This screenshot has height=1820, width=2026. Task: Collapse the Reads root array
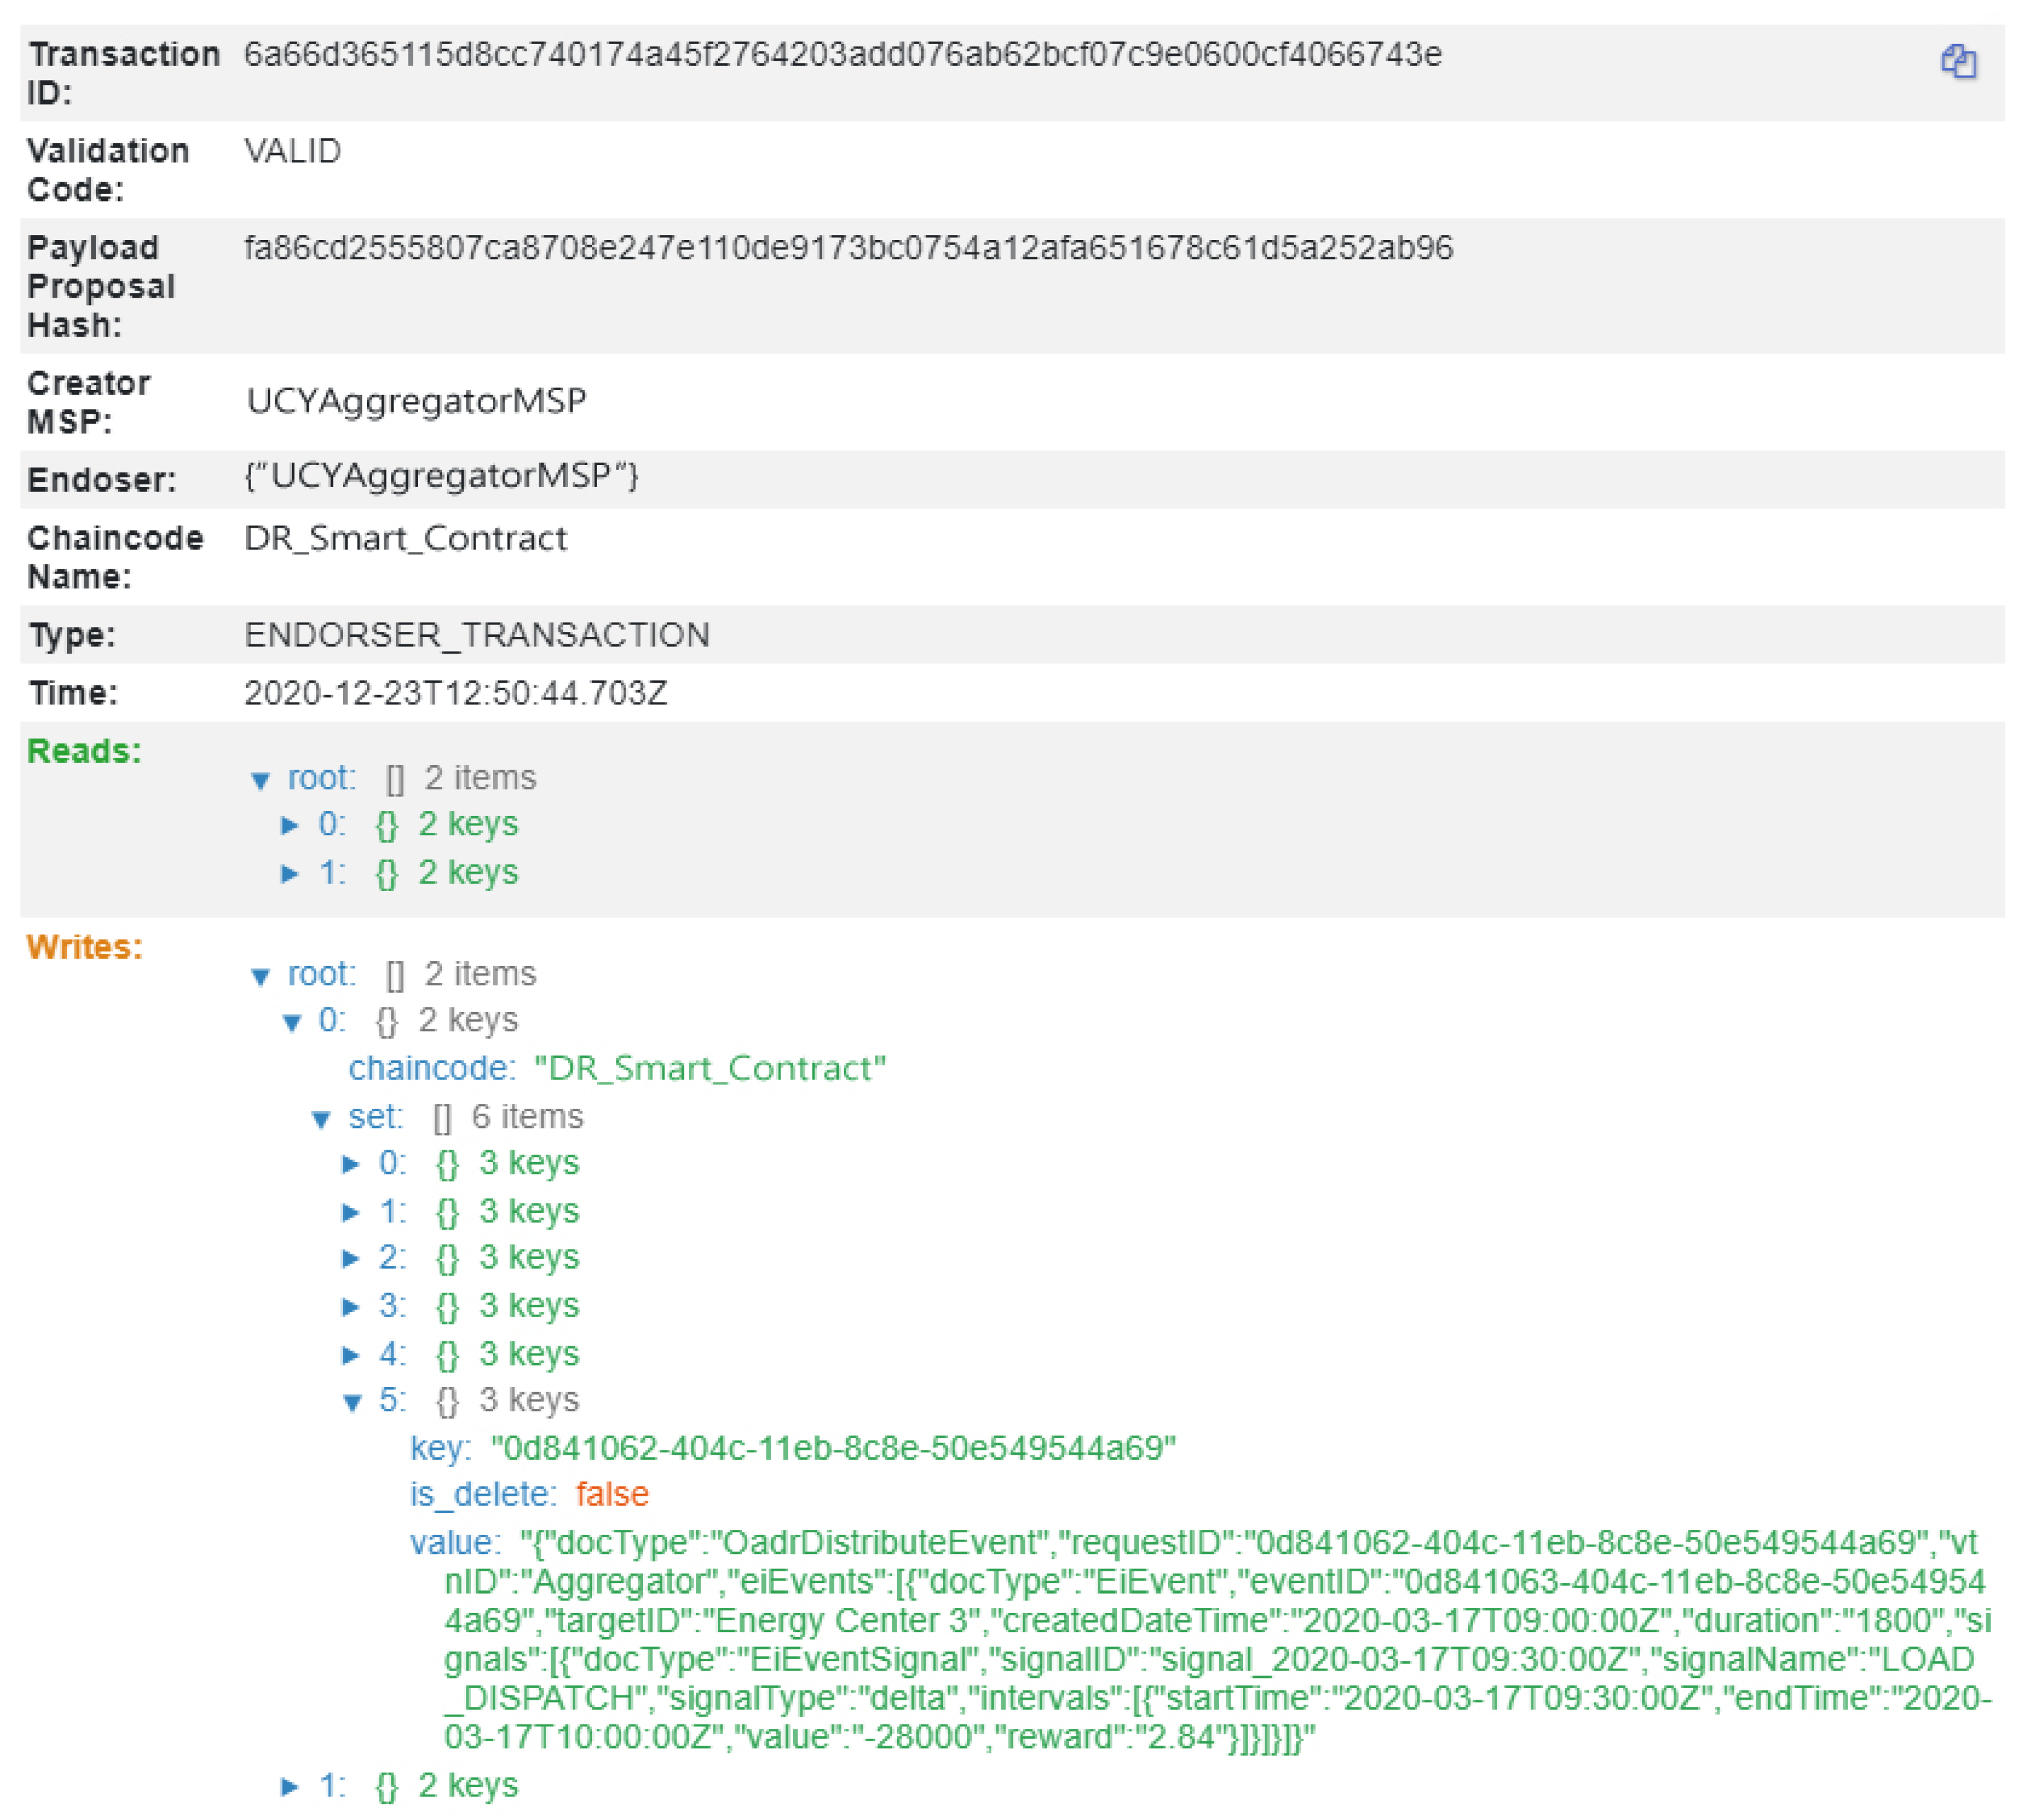coord(261,780)
